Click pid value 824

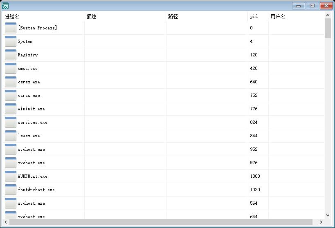tap(254, 122)
